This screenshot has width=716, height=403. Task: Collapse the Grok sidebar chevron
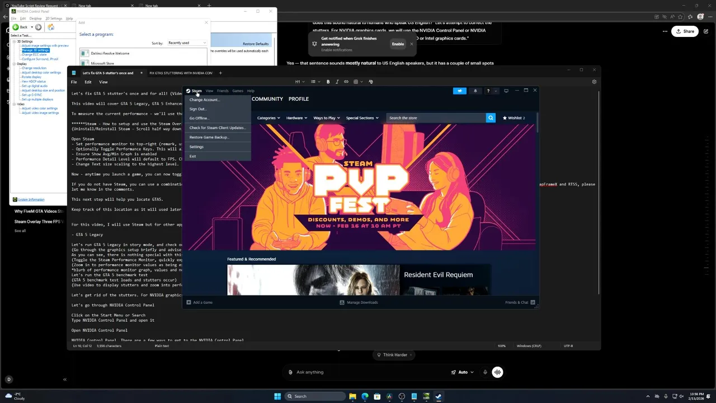65,379
